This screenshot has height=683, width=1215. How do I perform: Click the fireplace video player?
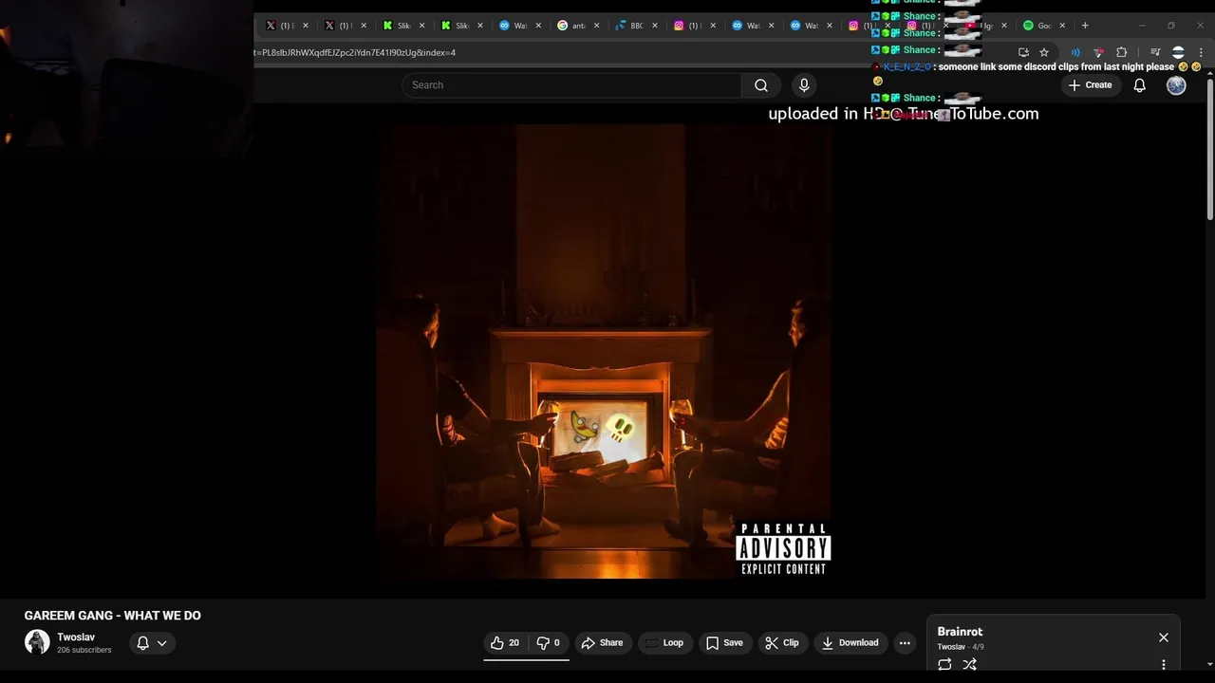[604, 351]
